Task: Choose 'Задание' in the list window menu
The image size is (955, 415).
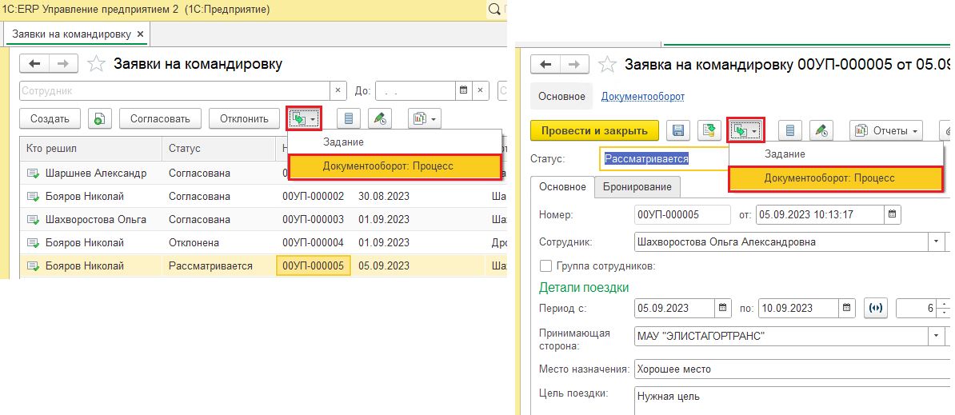Action: (x=343, y=142)
